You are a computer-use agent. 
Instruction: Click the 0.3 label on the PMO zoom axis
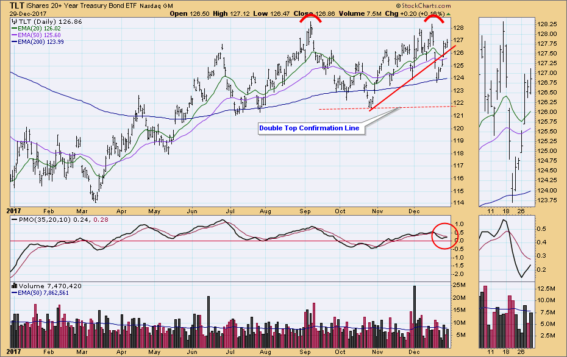coord(541,256)
